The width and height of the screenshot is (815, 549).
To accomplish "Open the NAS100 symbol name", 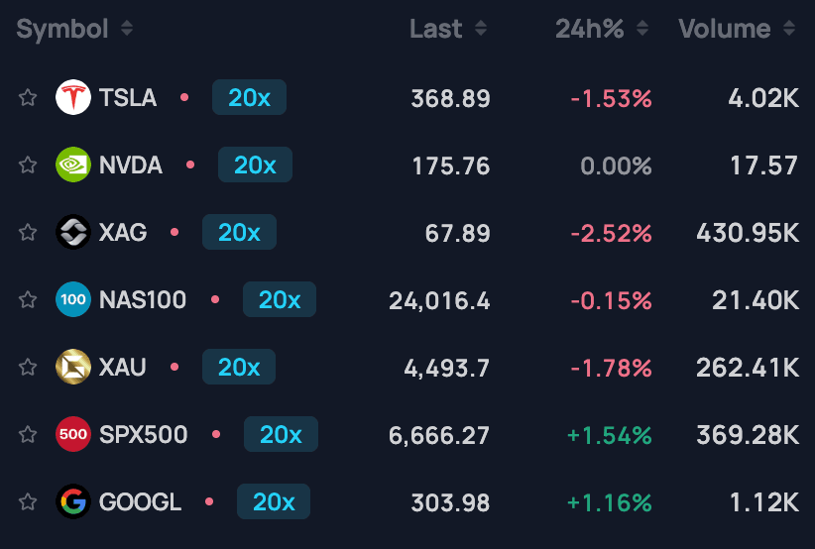I will pos(143,300).
